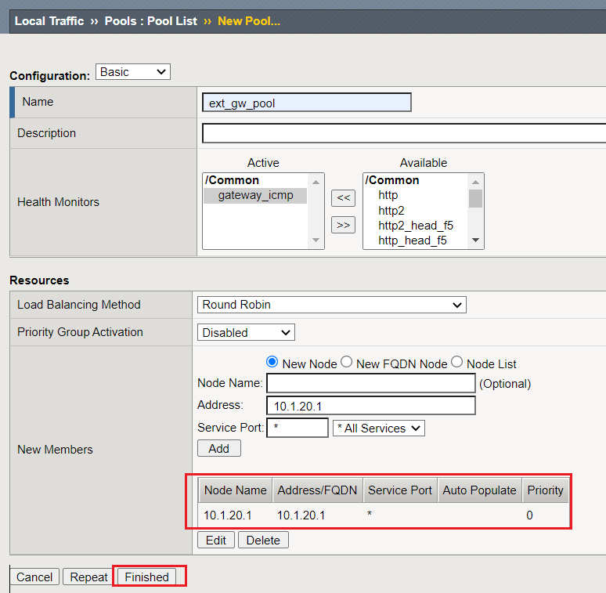The height and width of the screenshot is (593, 606).
Task: Select the Node List radio button
Action: (x=456, y=362)
